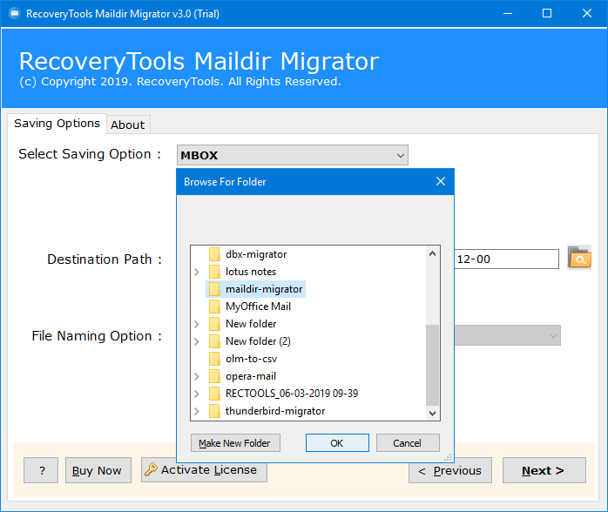Go to the Next step
This screenshot has height=512, width=608.
coord(544,470)
